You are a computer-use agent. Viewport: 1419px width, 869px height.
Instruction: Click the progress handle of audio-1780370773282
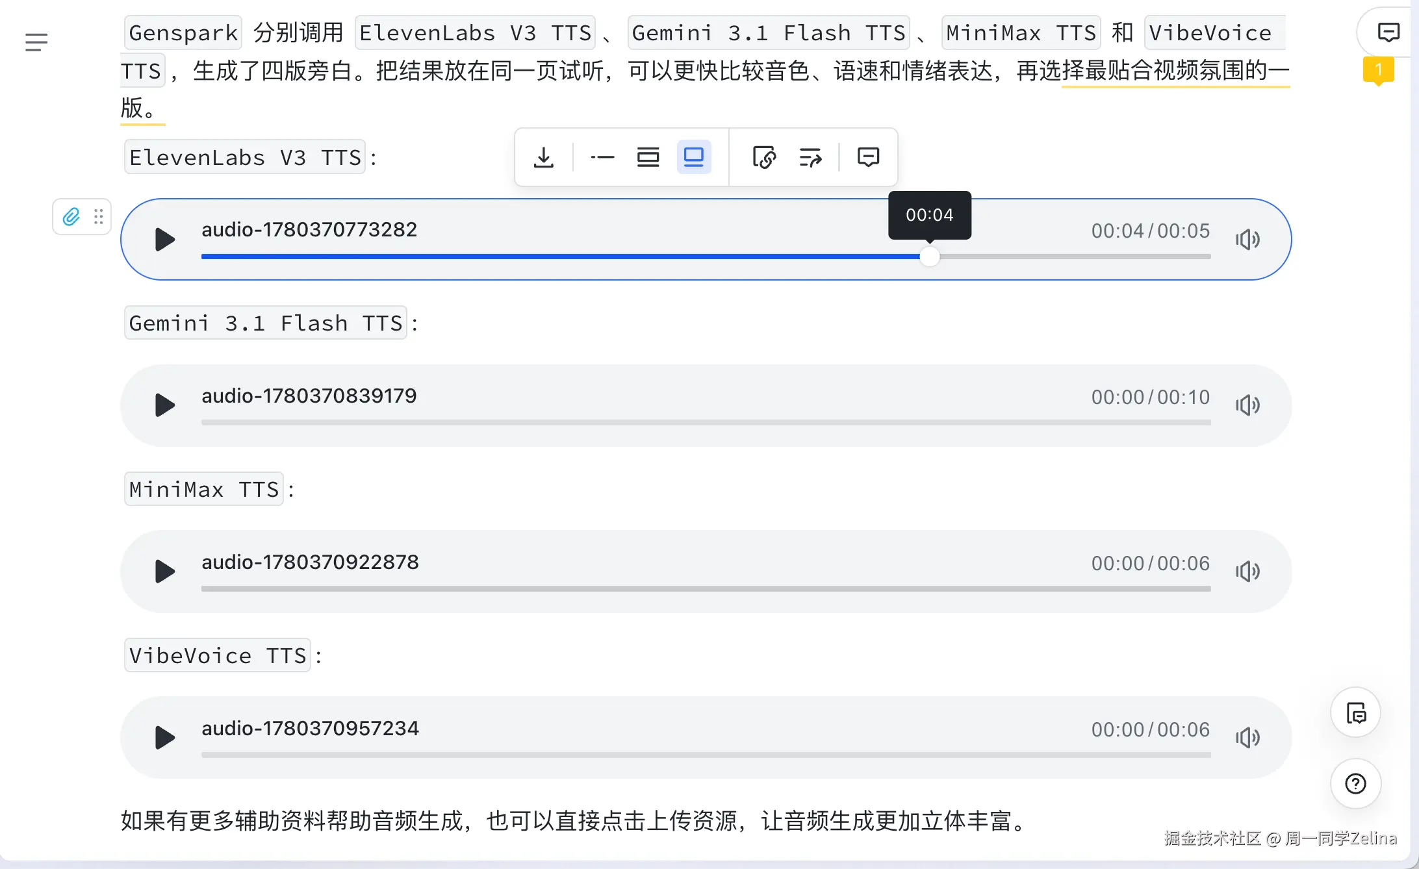[x=930, y=257]
